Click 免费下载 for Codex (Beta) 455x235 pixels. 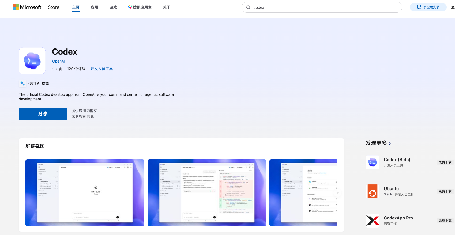[x=445, y=162]
